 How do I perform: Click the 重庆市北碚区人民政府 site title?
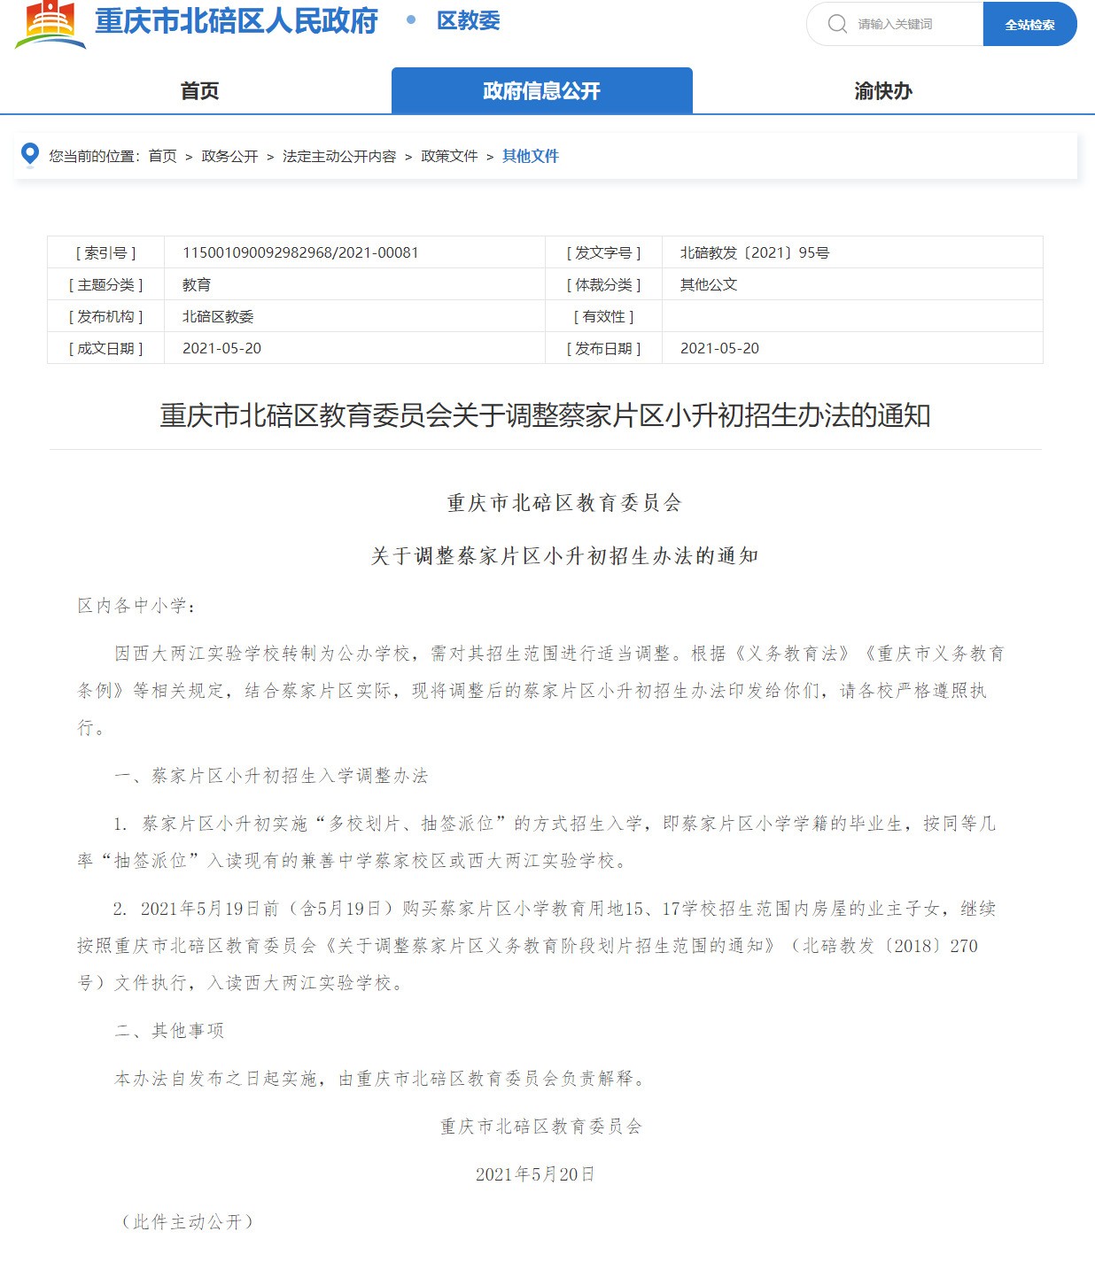(237, 21)
